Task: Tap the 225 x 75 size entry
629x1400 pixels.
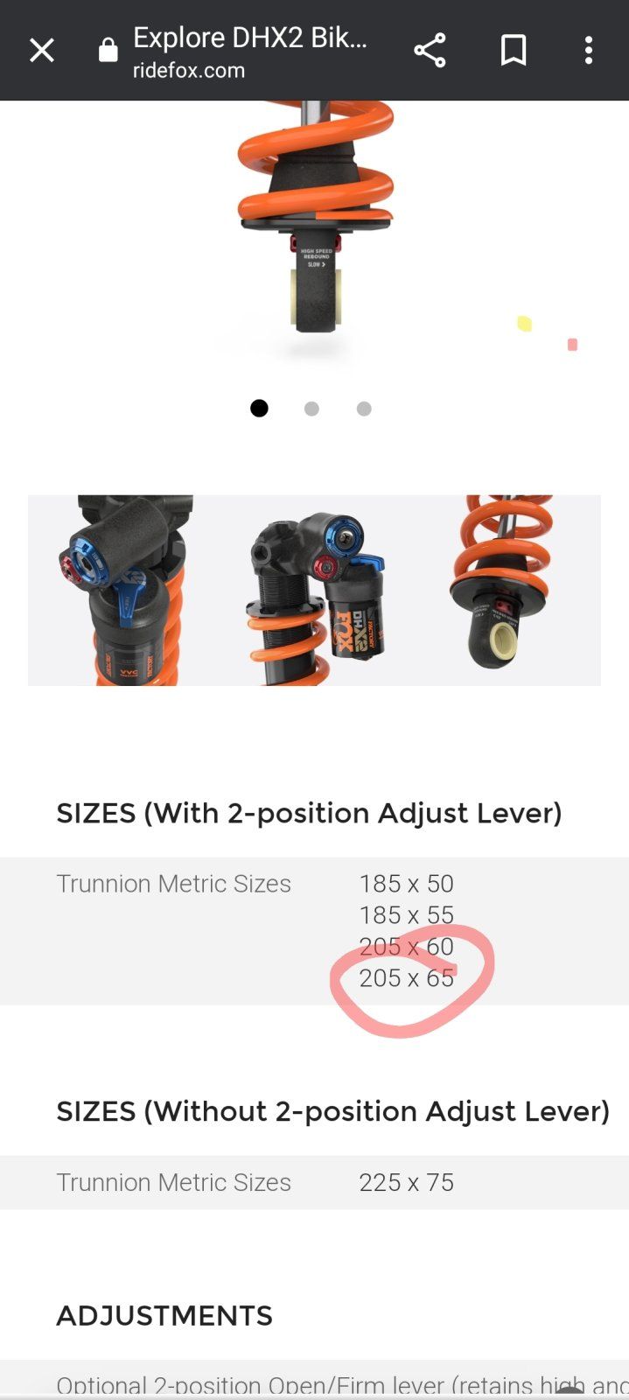Action: click(x=407, y=1183)
